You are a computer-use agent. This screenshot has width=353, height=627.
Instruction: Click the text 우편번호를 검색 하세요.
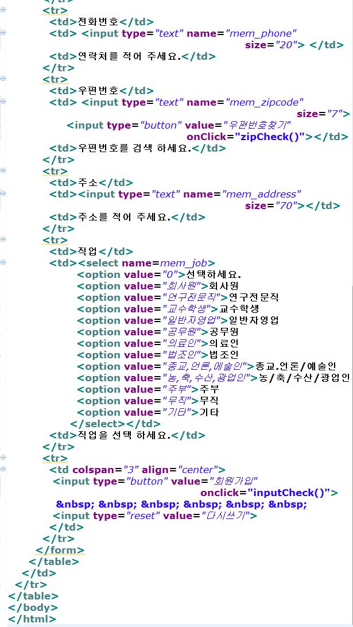134,148
